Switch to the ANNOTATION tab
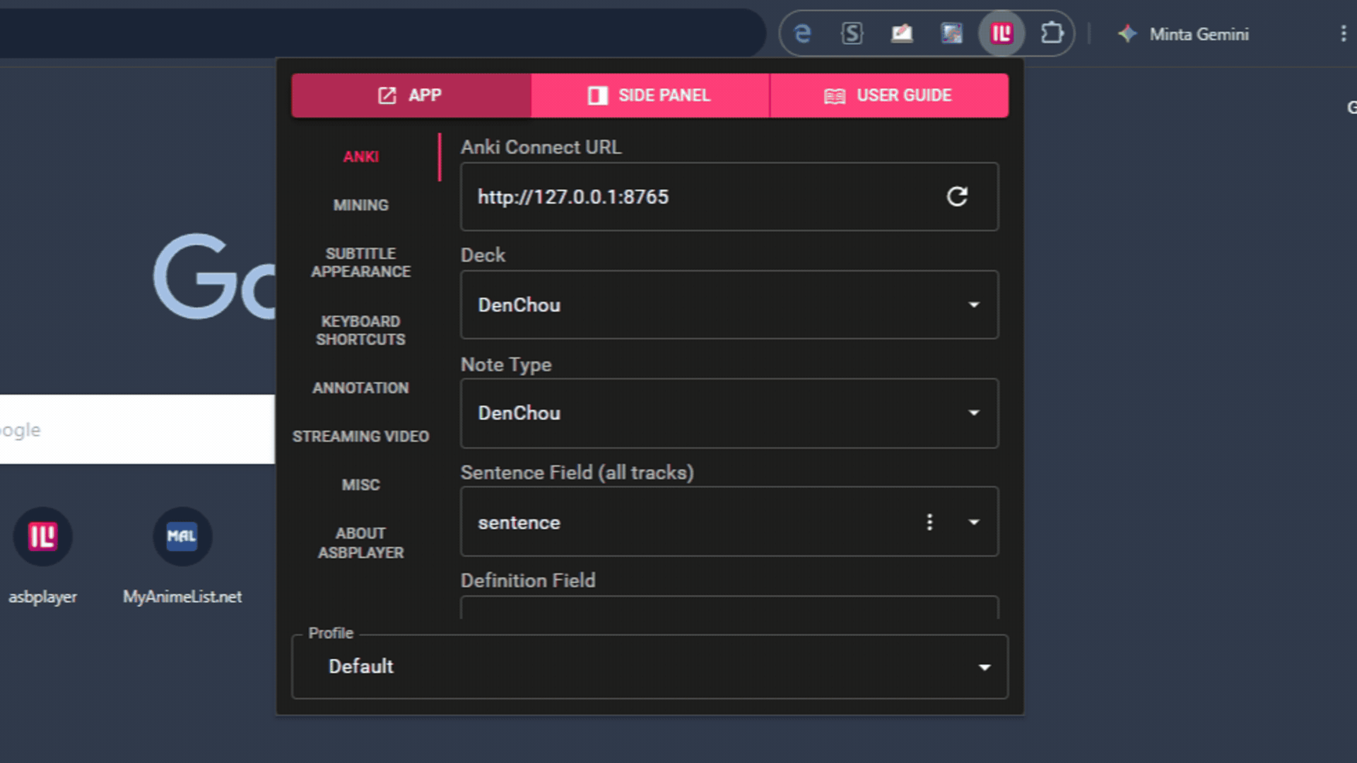The width and height of the screenshot is (1357, 763). tap(361, 388)
